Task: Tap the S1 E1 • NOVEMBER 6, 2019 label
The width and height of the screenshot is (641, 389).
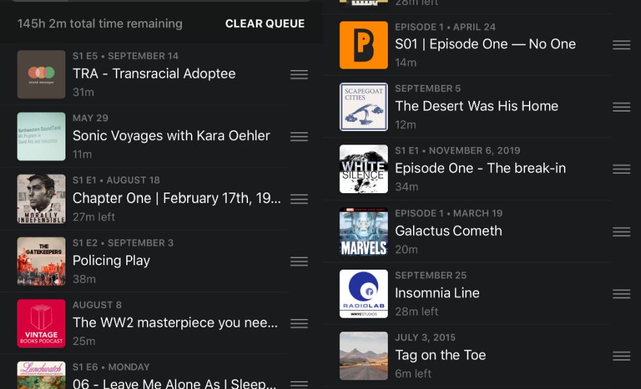Action: point(458,150)
